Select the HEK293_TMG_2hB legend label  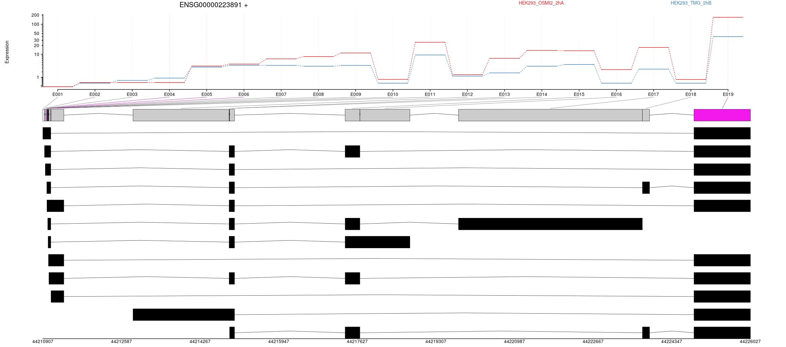tap(691, 3)
